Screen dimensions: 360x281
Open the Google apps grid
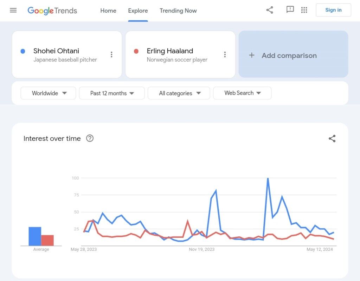(x=304, y=10)
